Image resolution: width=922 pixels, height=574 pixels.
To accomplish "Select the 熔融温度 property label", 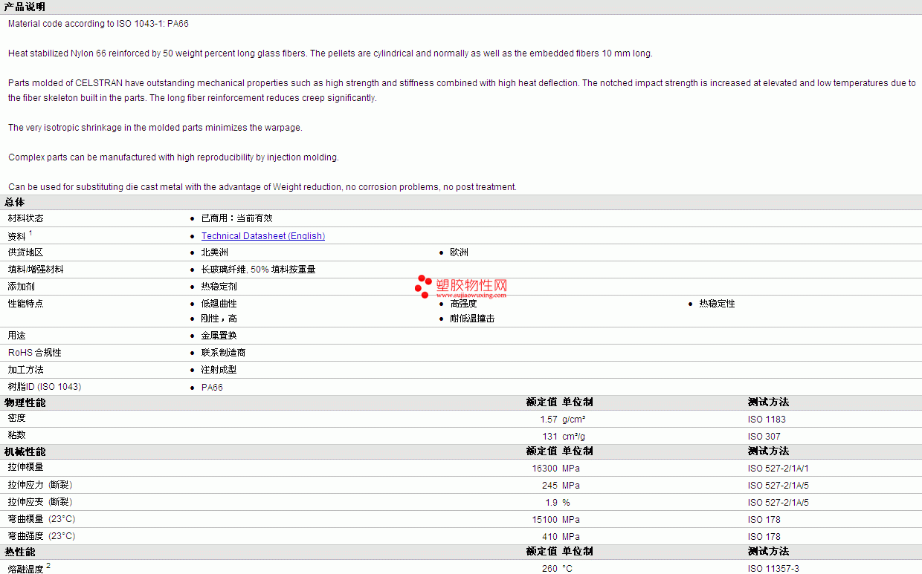I will click(26, 569).
